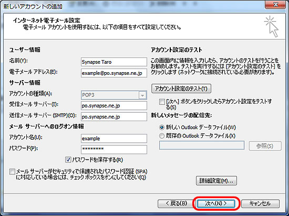289x216 pixels.
Task: Click the existing Outlook data file path box
Action: pyautogui.click(x=202, y=145)
